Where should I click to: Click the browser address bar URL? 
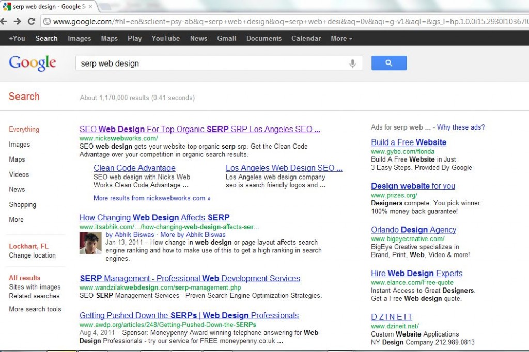tap(290, 22)
